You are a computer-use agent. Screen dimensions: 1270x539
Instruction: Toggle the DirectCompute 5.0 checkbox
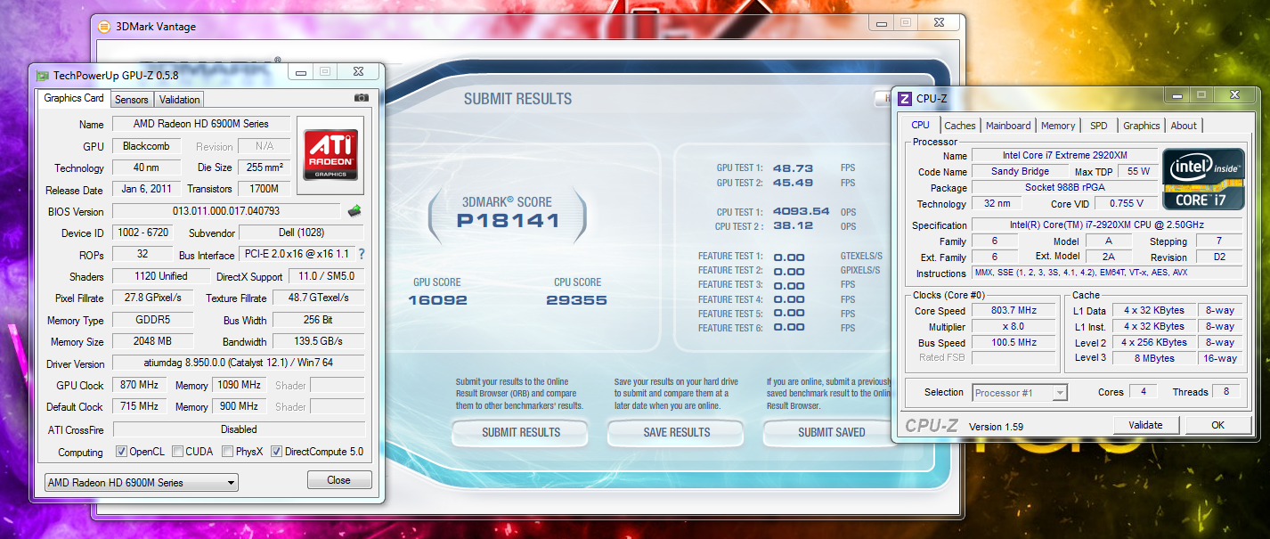pyautogui.click(x=276, y=452)
